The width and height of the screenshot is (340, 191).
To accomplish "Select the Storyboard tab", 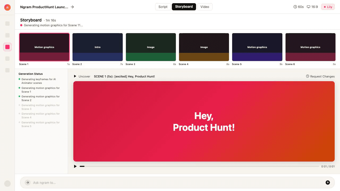I will (x=184, y=7).
